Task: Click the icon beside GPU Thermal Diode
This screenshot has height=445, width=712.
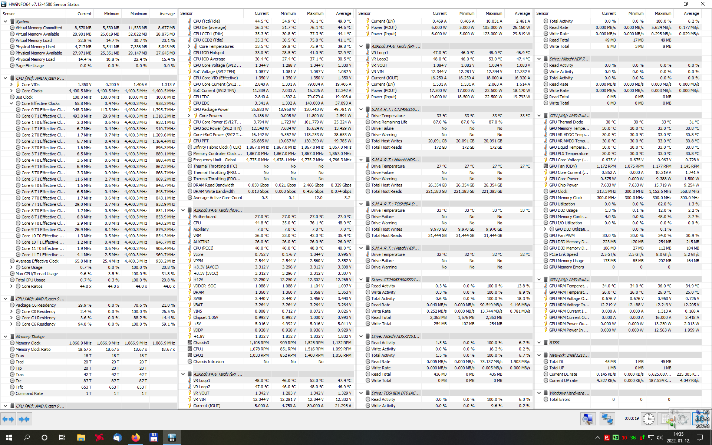Action: pos(545,122)
